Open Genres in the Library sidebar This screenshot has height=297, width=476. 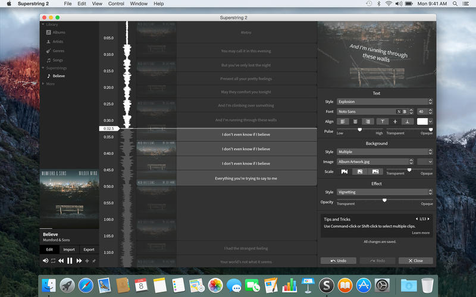click(55, 51)
